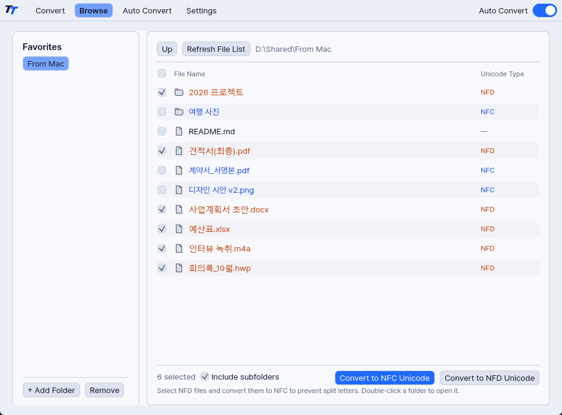Click the README.md file name
The width and height of the screenshot is (562, 415).
tap(212, 131)
